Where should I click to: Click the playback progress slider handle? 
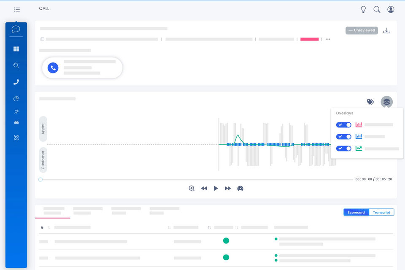(40, 180)
